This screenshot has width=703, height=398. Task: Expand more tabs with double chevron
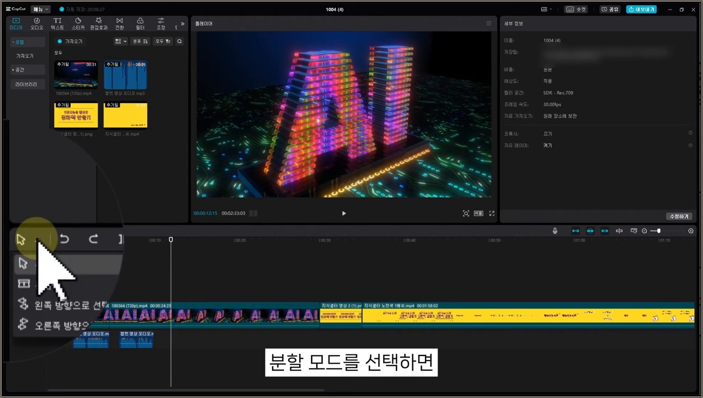[x=183, y=24]
